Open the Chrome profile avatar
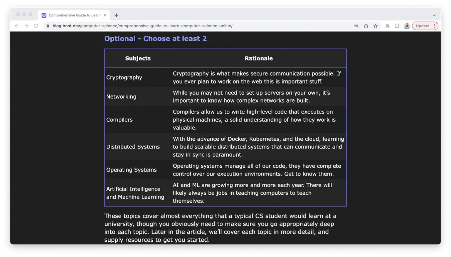 407,26
